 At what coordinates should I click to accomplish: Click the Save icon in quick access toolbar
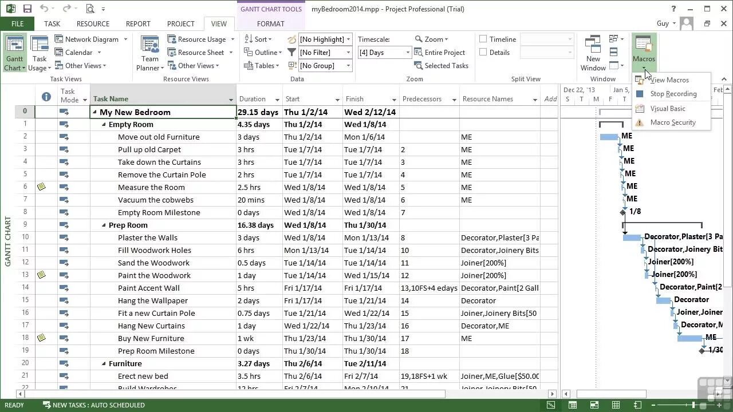coord(27,9)
